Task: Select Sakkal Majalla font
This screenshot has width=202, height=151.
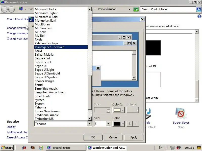Action: [61, 55]
